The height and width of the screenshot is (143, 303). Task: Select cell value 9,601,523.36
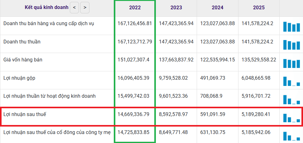click(x=173, y=96)
